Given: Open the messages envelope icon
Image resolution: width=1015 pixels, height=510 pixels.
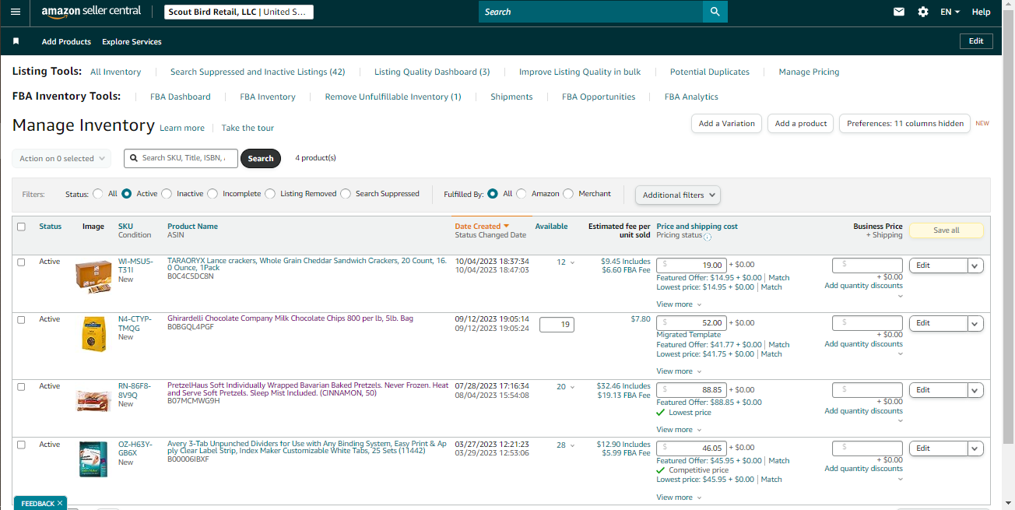Looking at the screenshot, I should [x=899, y=12].
